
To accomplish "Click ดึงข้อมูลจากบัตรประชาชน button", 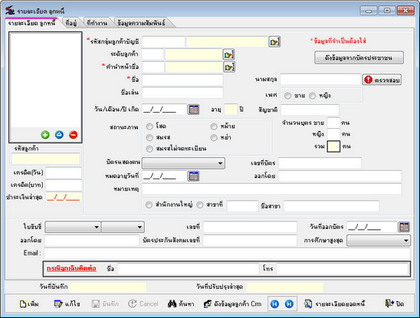I will pos(359,57).
